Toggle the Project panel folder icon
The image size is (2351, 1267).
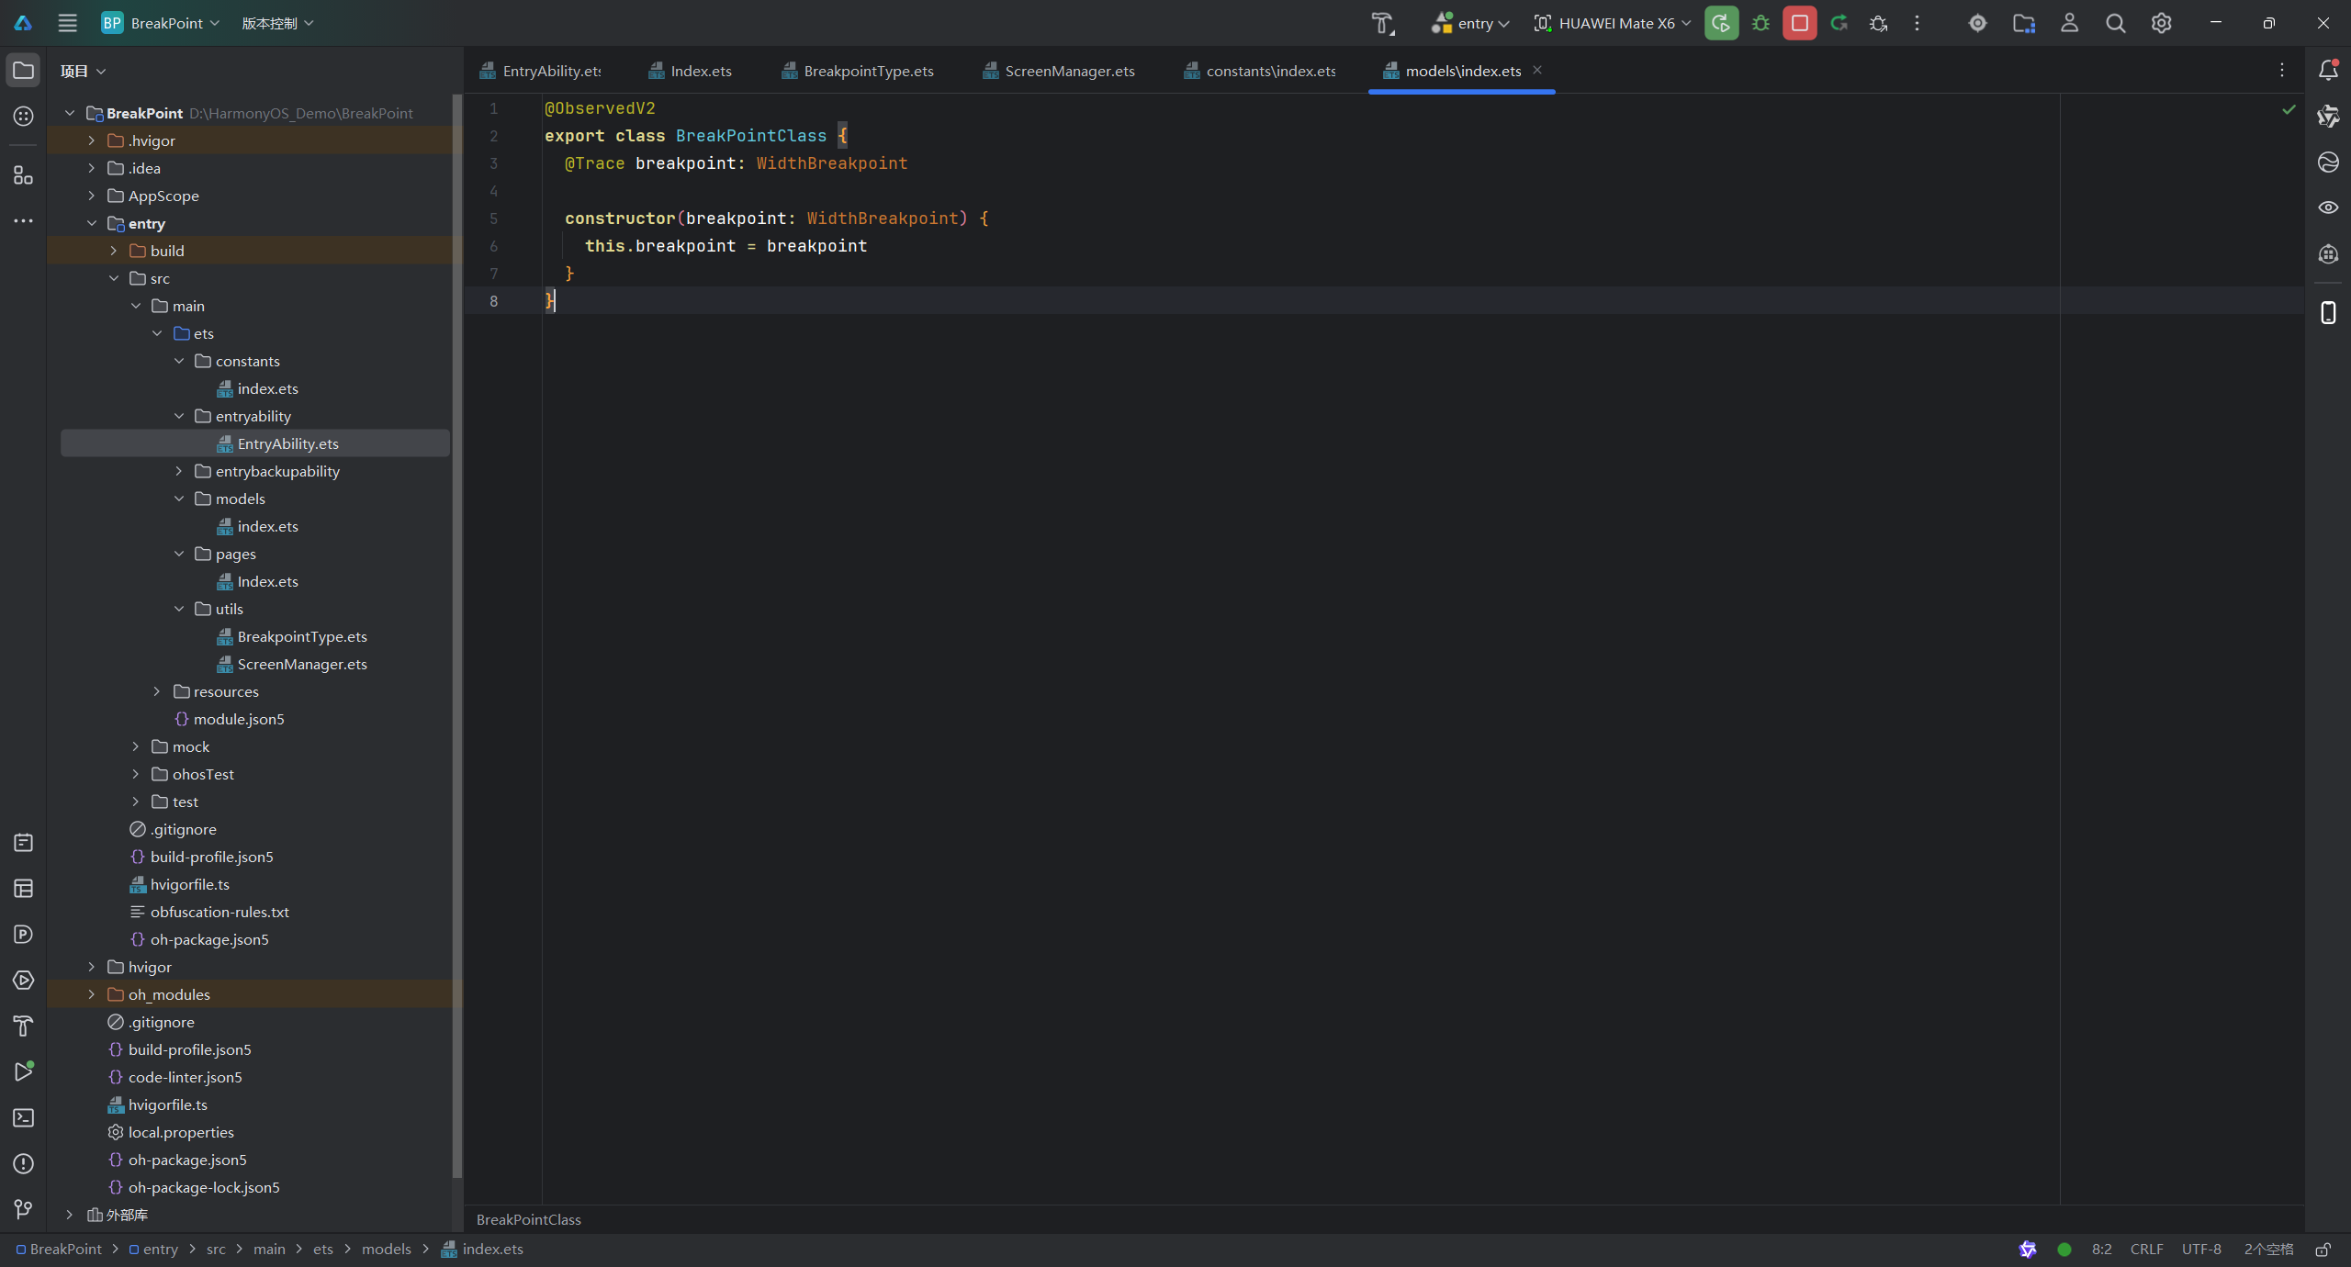pos(24,71)
